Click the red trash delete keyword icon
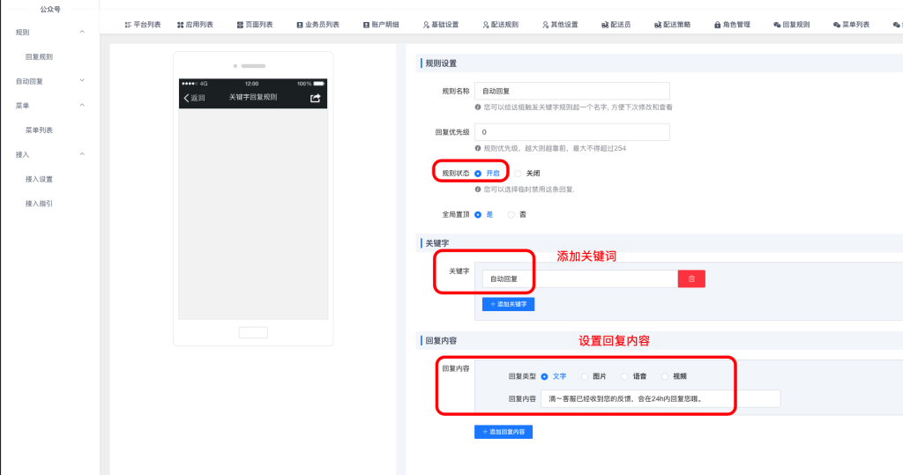Image resolution: width=903 pixels, height=475 pixels. [x=691, y=278]
